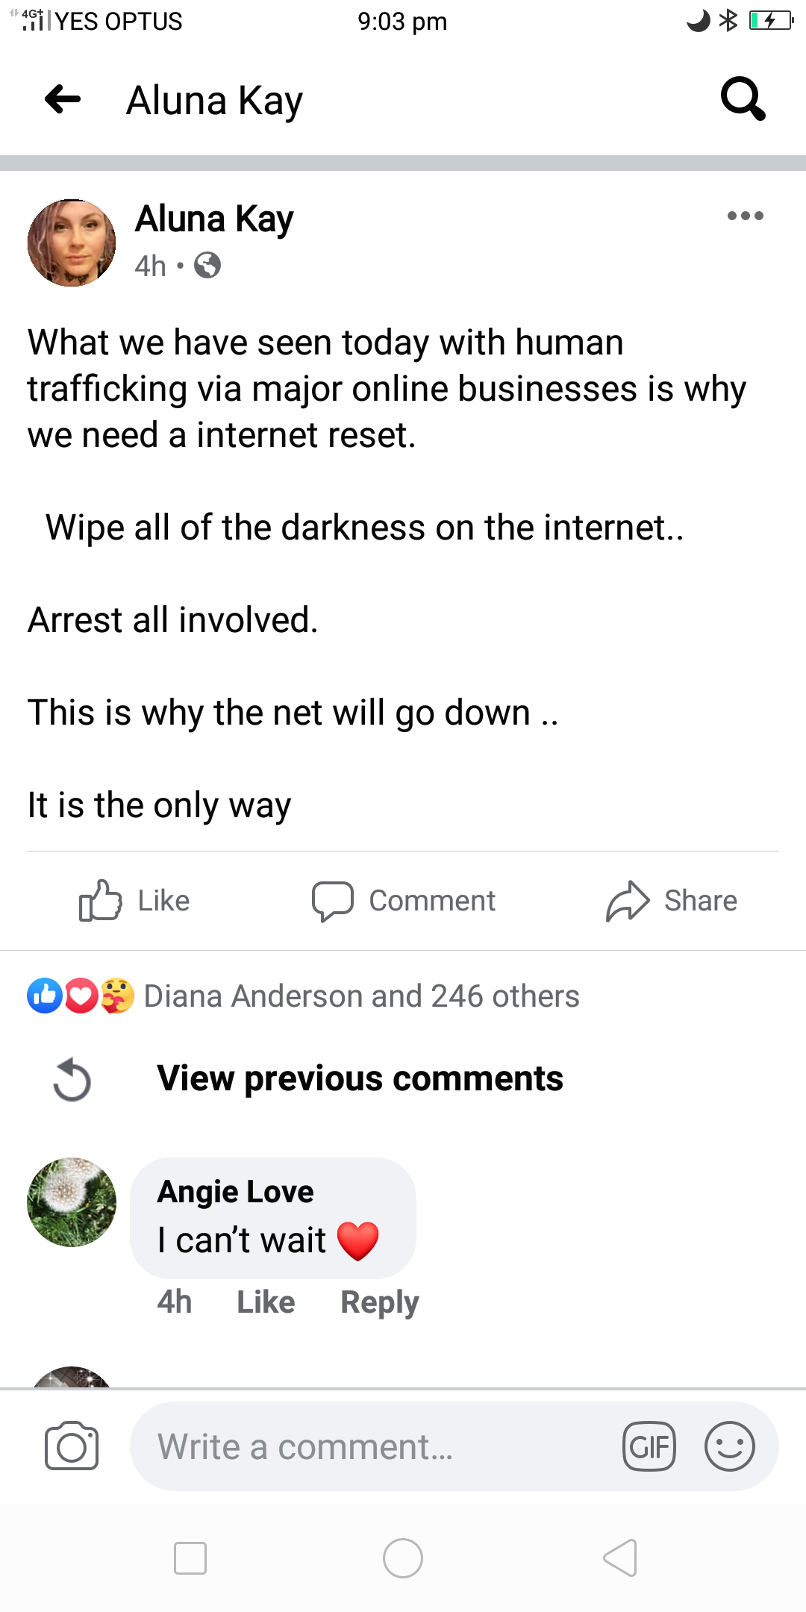Expand View previous comments
Screen dimensions: 806x1612
(360, 1078)
